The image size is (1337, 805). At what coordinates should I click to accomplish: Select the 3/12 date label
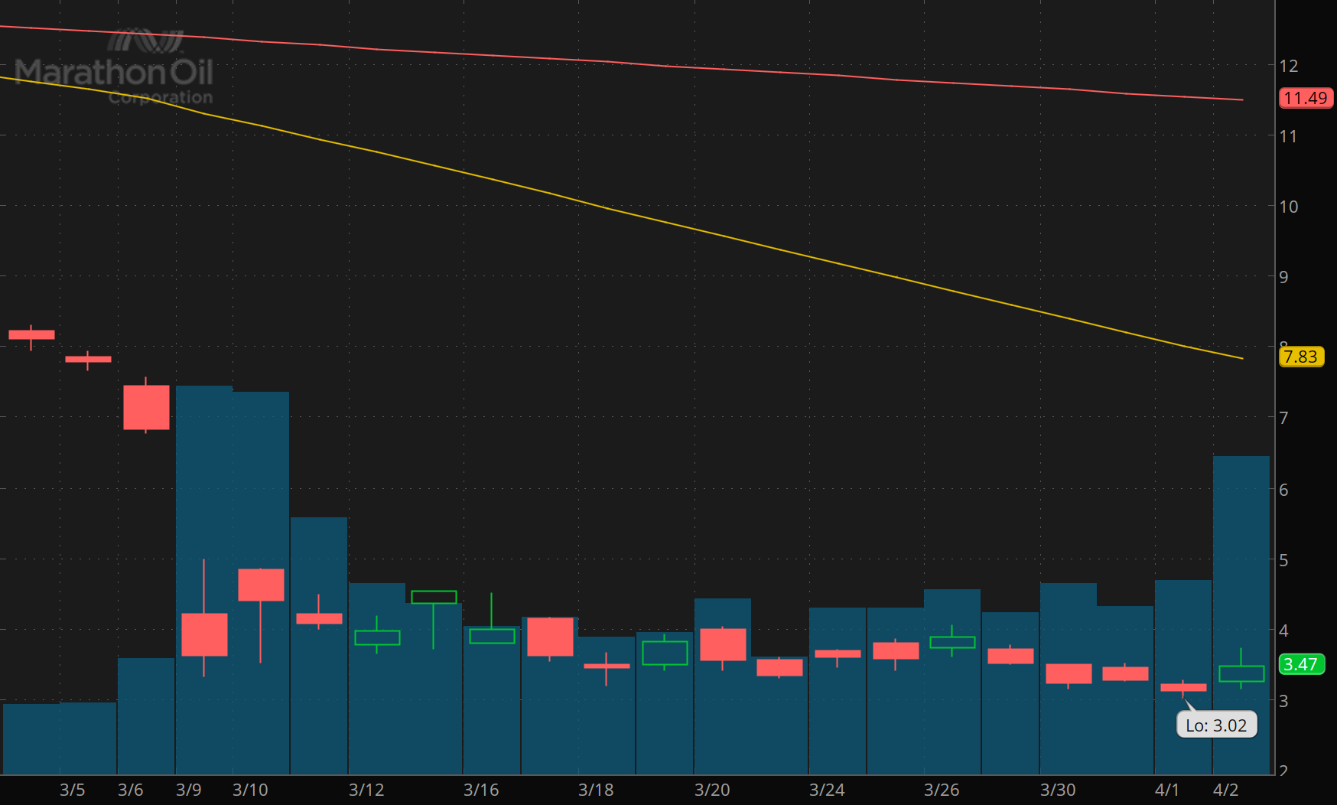pyautogui.click(x=366, y=790)
